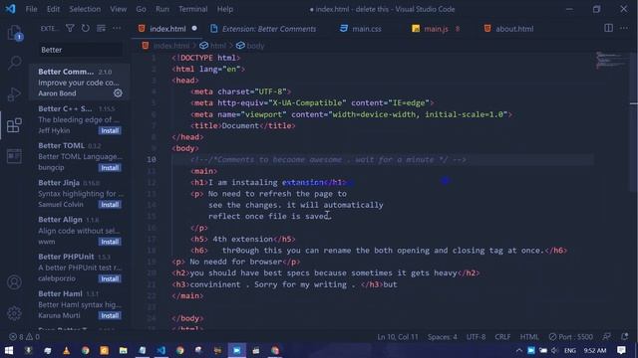
Task: Open the Explorer view in activity bar
Action: 14,32
